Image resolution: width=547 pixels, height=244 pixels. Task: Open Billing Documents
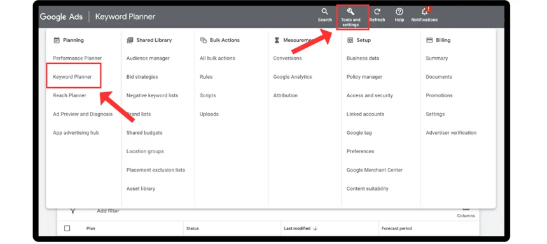pyautogui.click(x=439, y=77)
